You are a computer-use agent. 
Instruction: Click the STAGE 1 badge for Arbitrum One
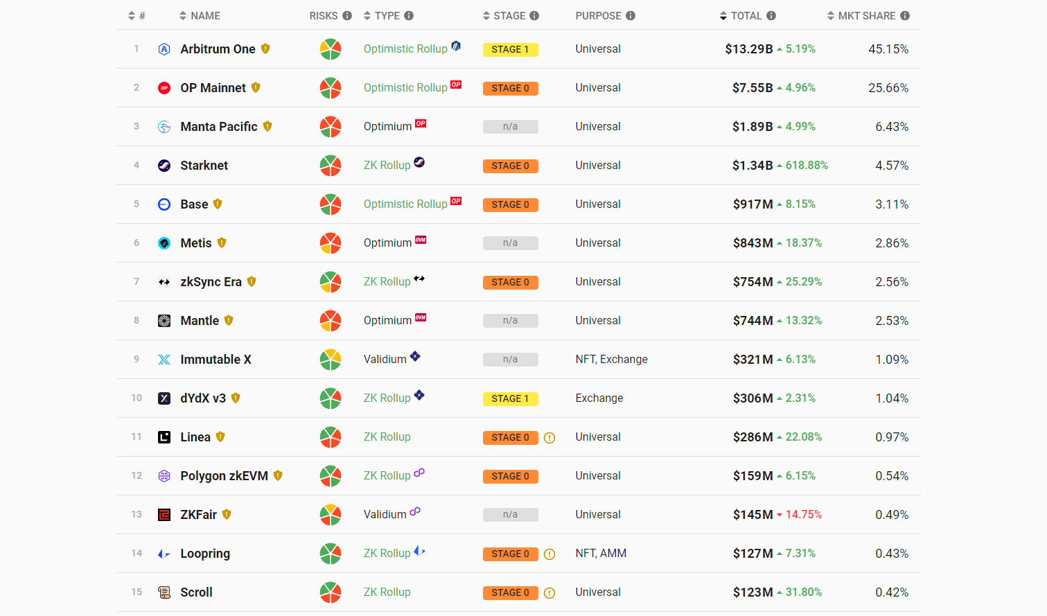click(x=510, y=49)
